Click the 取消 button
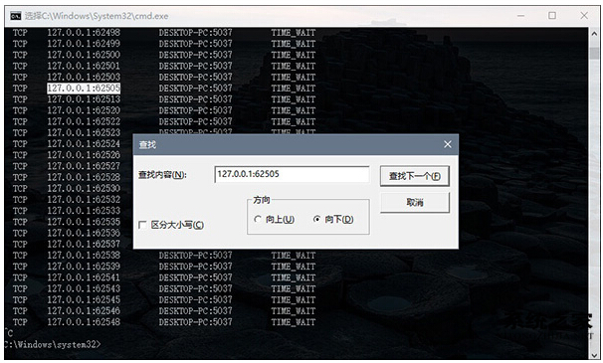The image size is (603, 363). (415, 202)
